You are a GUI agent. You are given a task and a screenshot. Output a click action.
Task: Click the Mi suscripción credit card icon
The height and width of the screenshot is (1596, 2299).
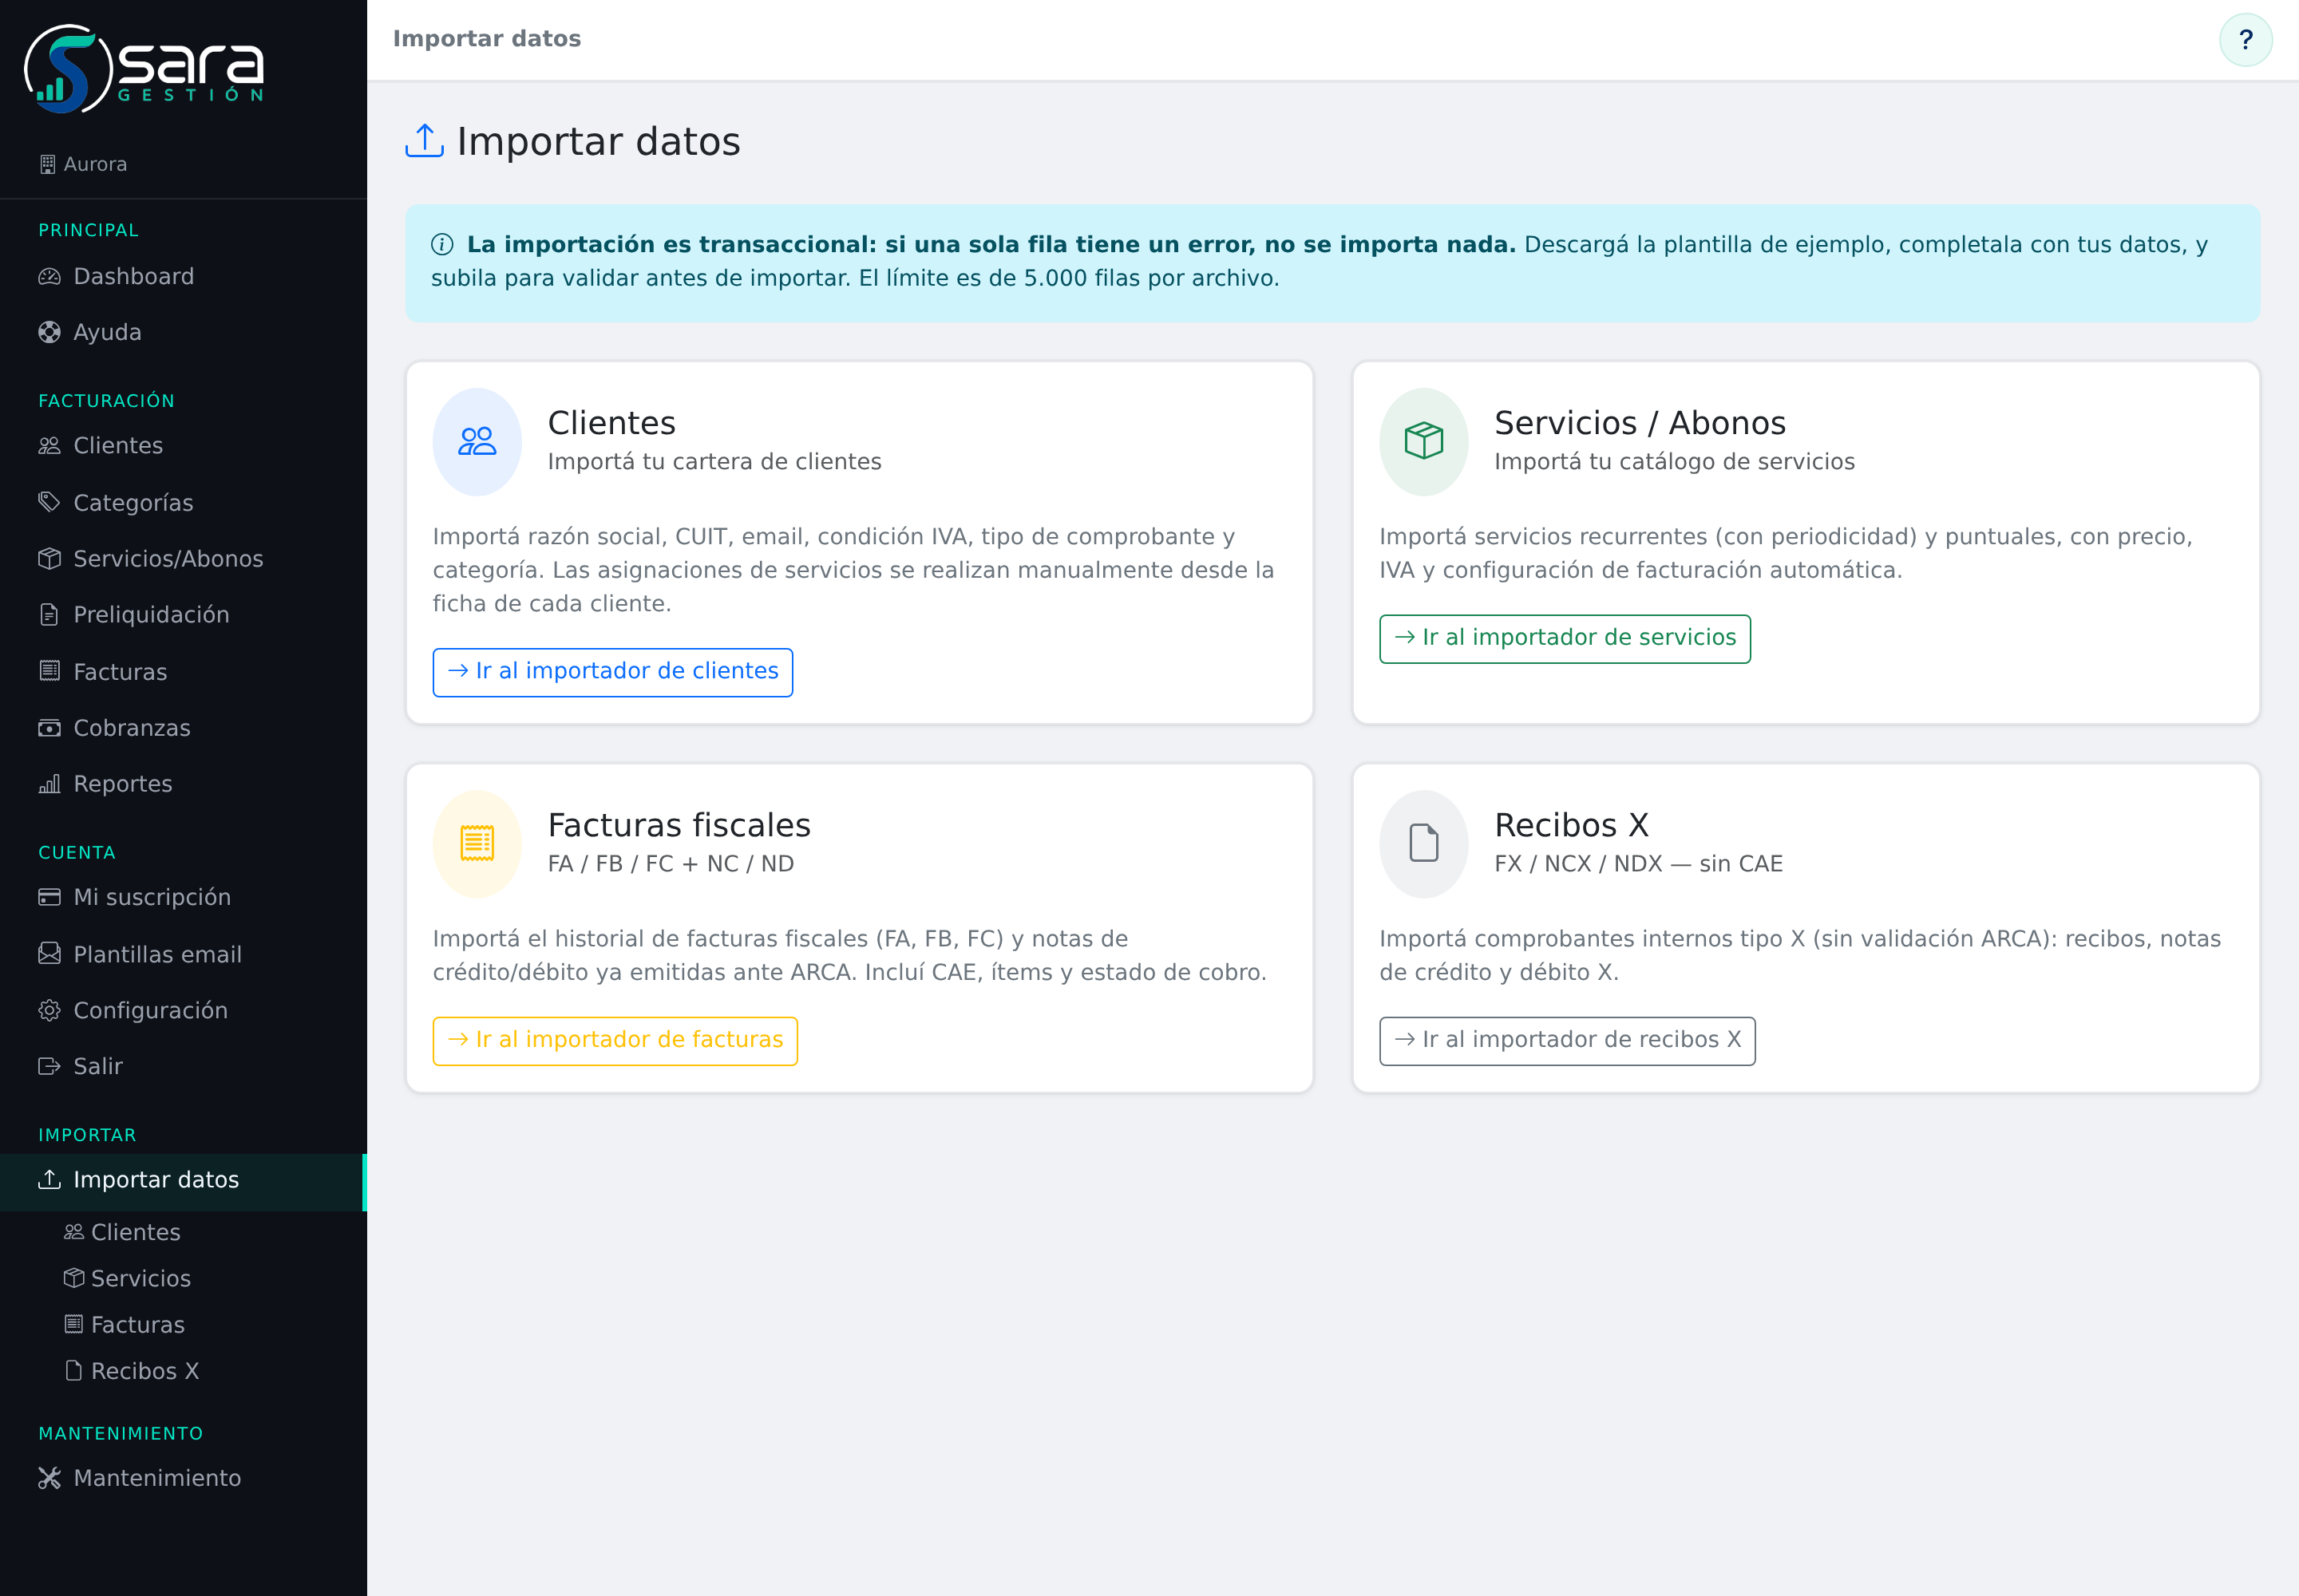pyautogui.click(x=49, y=897)
